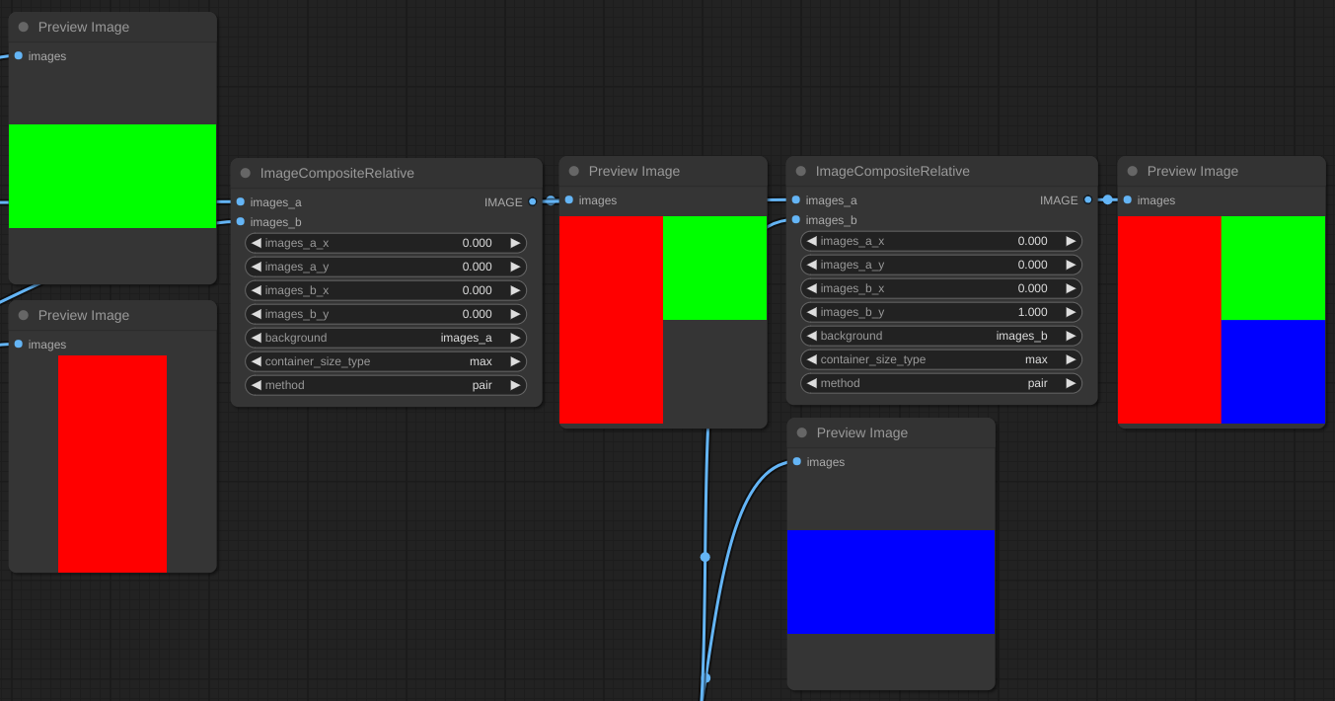Click the images input port on the red-only Preview Image
Screen dimensions: 1335x701
click(x=19, y=345)
